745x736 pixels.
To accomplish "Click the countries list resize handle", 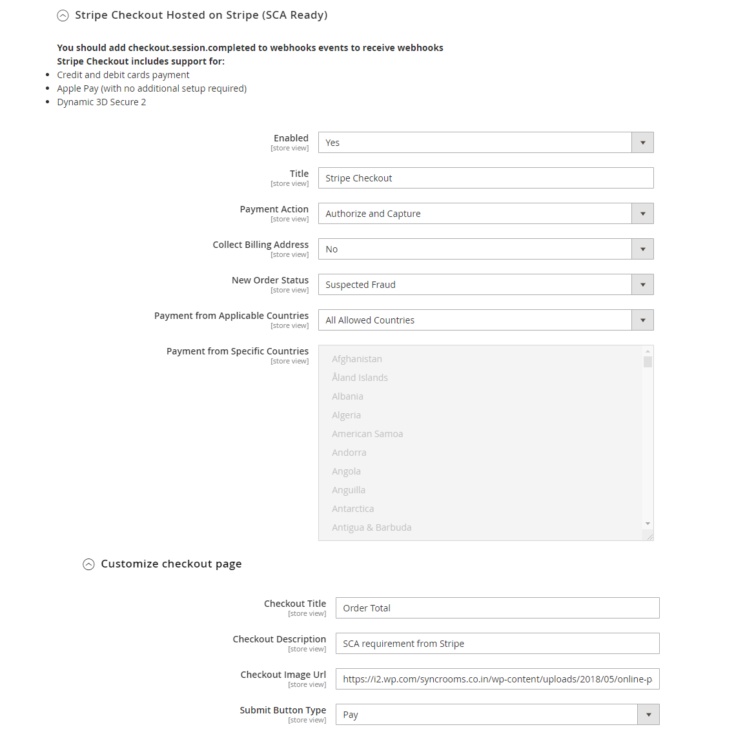I will click(x=649, y=537).
